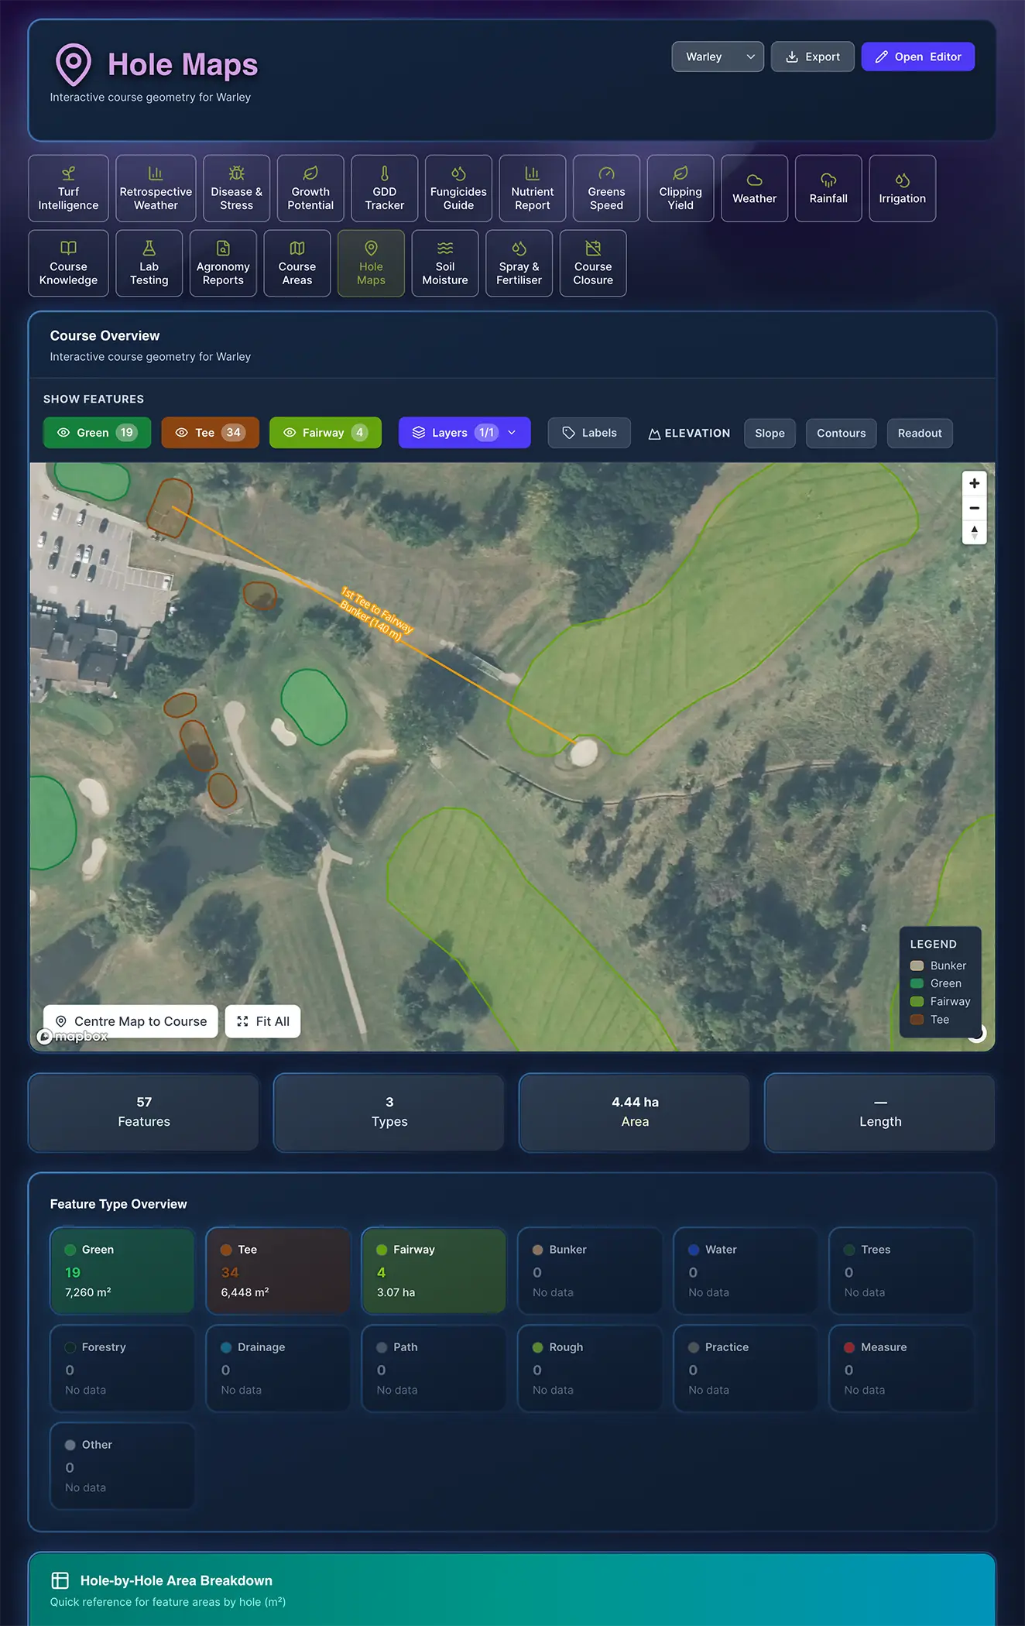Select the Hole Maps tab

(x=371, y=263)
